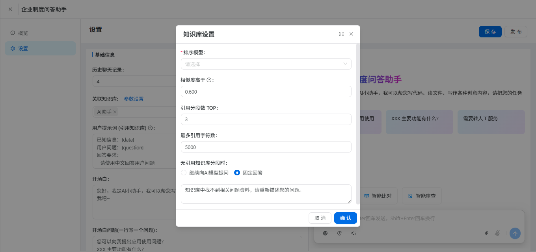Viewport: 536px width, 252px height.
Task: Click the 用户提示词 text area
Action: (134, 151)
